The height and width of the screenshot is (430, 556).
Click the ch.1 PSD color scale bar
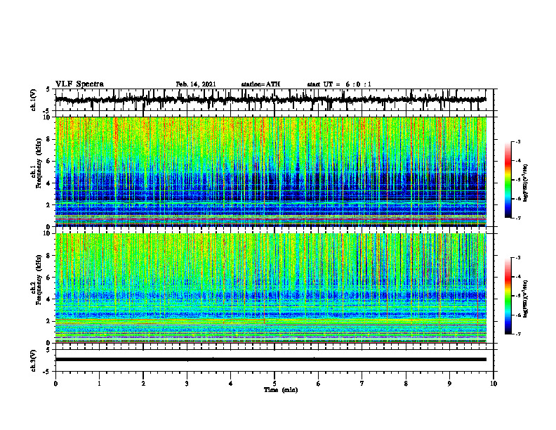508,180
